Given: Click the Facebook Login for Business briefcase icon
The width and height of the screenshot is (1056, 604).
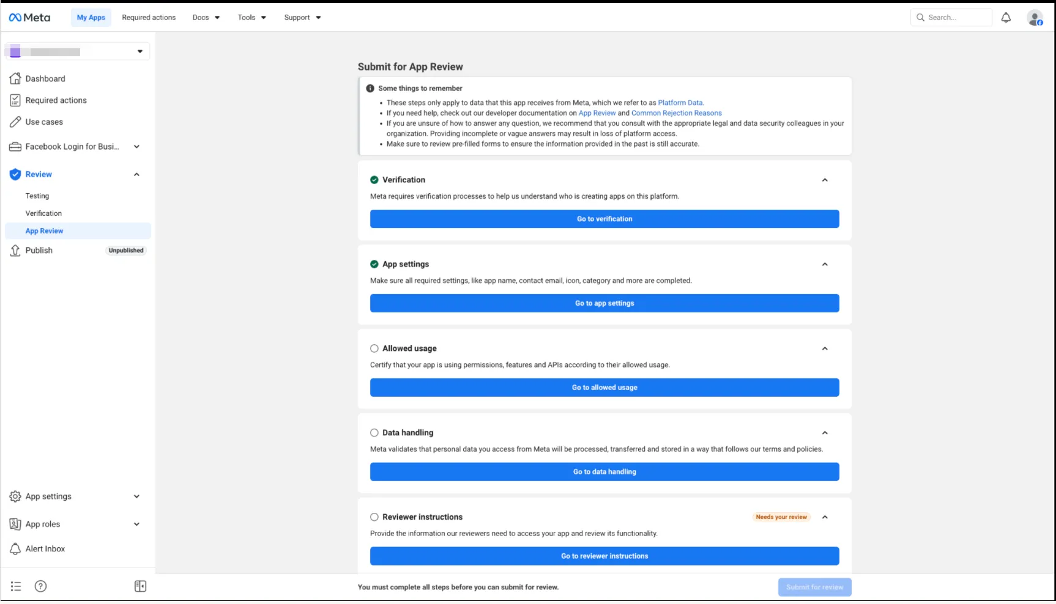Looking at the screenshot, I should point(15,147).
